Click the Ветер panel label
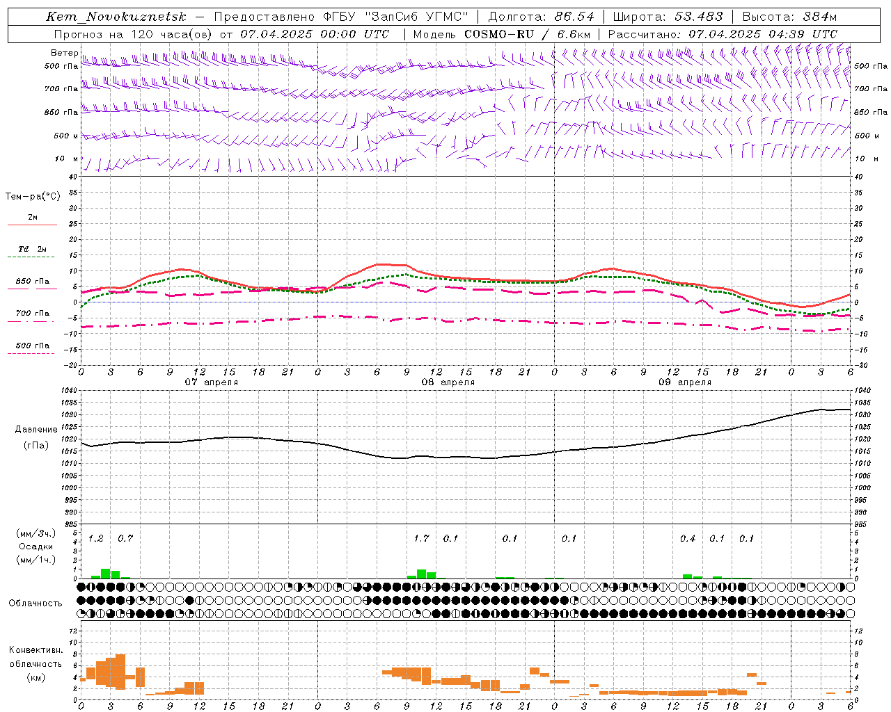 [64, 53]
